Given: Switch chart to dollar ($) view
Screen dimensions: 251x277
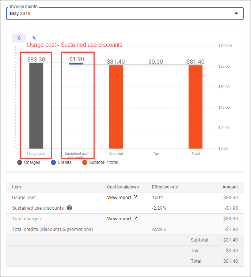Looking at the screenshot, I should click(19, 38).
